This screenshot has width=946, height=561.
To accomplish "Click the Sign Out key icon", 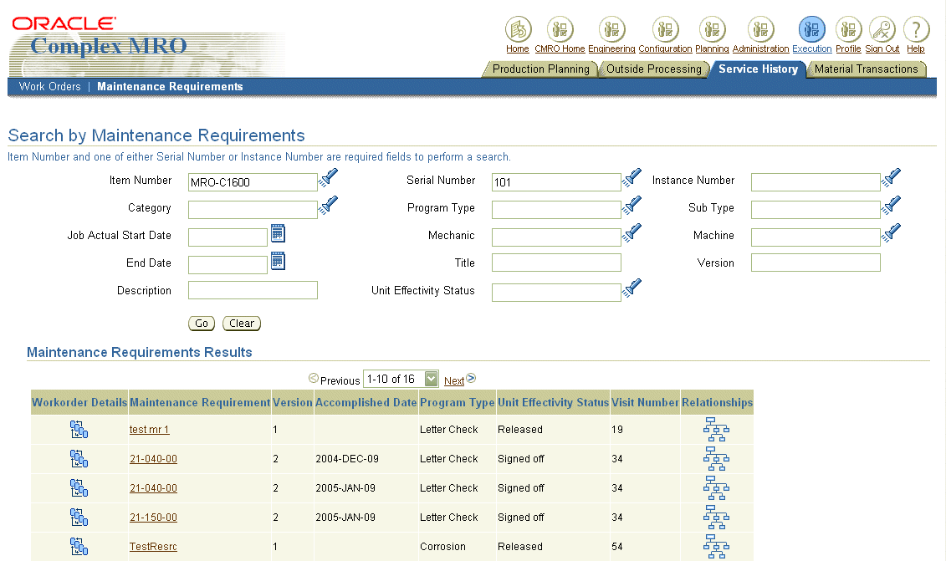I will pyautogui.click(x=882, y=29).
